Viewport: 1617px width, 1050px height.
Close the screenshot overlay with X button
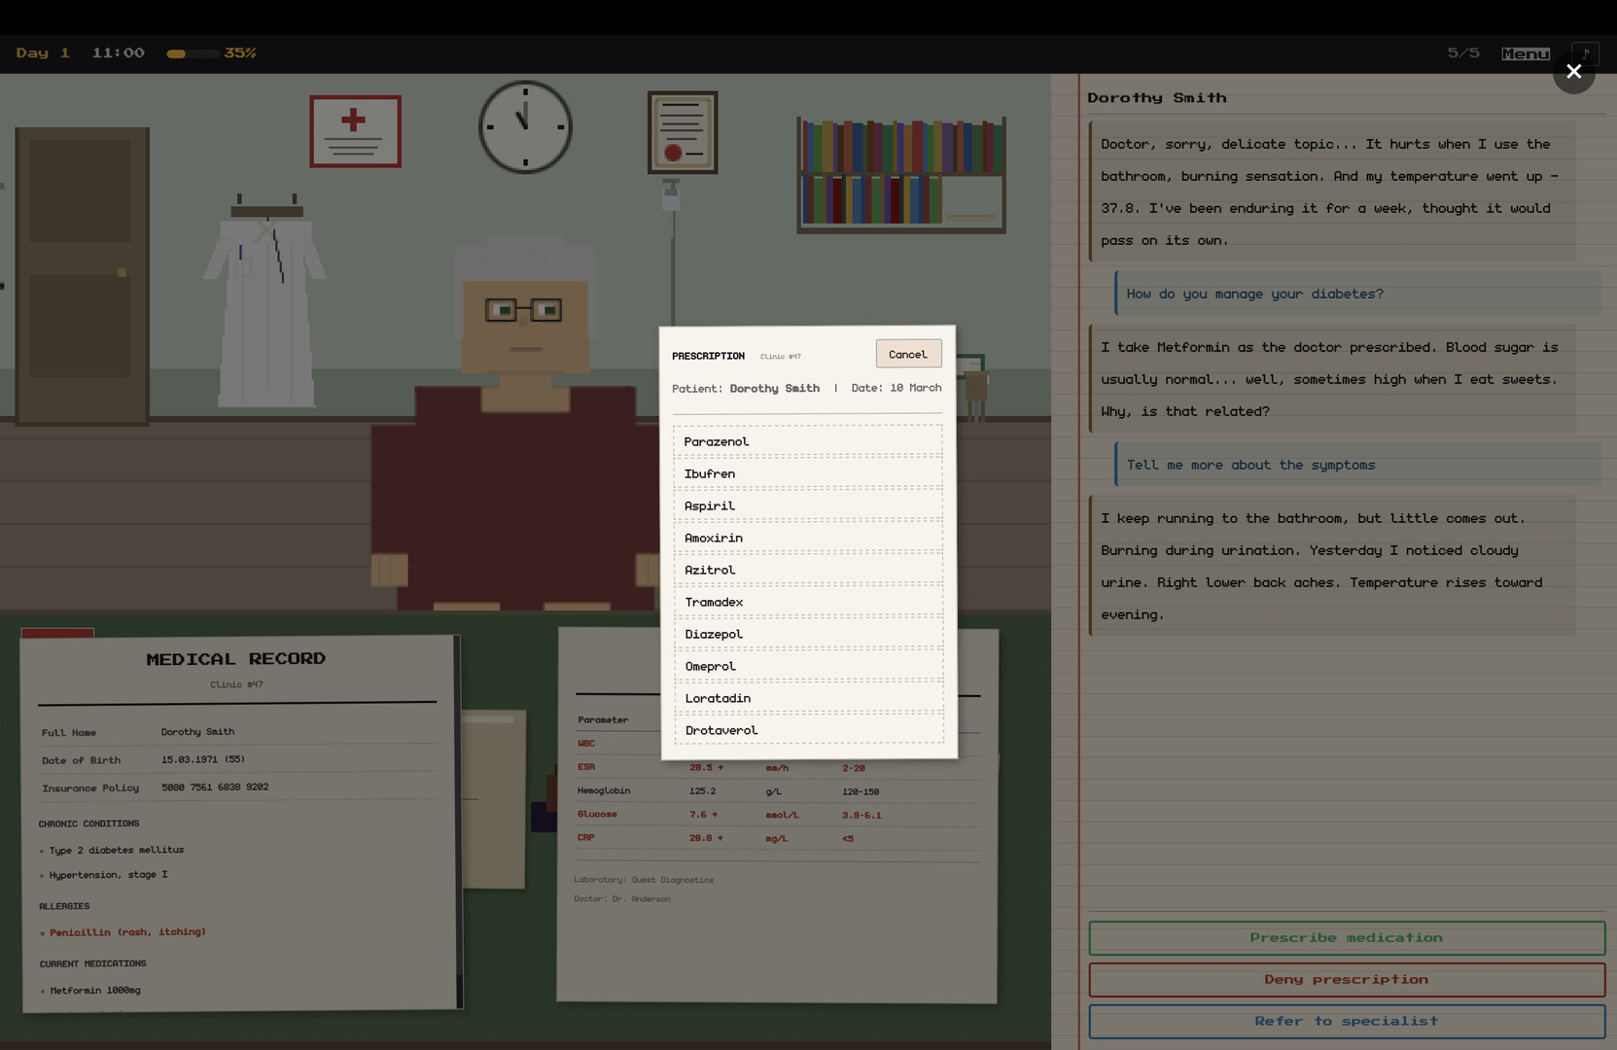point(1573,72)
